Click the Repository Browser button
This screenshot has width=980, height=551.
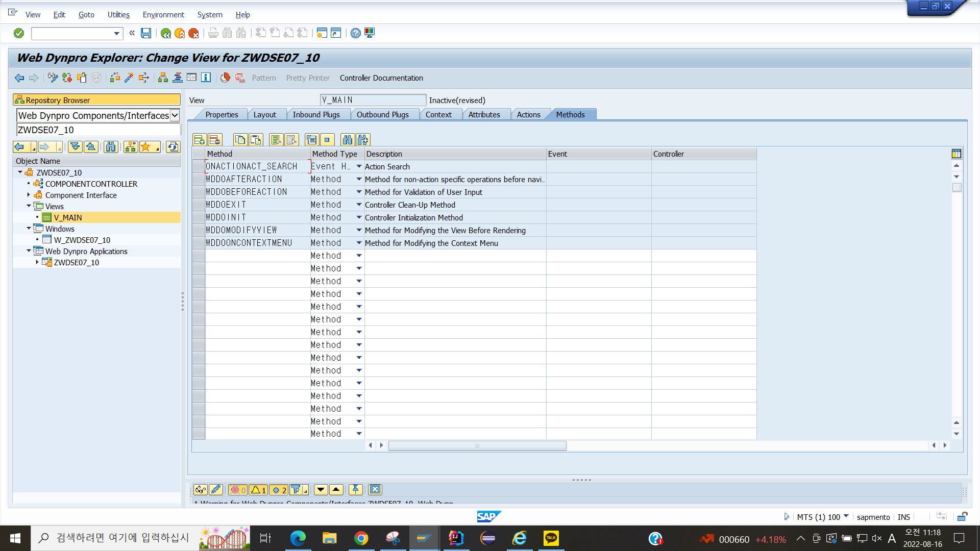click(x=97, y=100)
